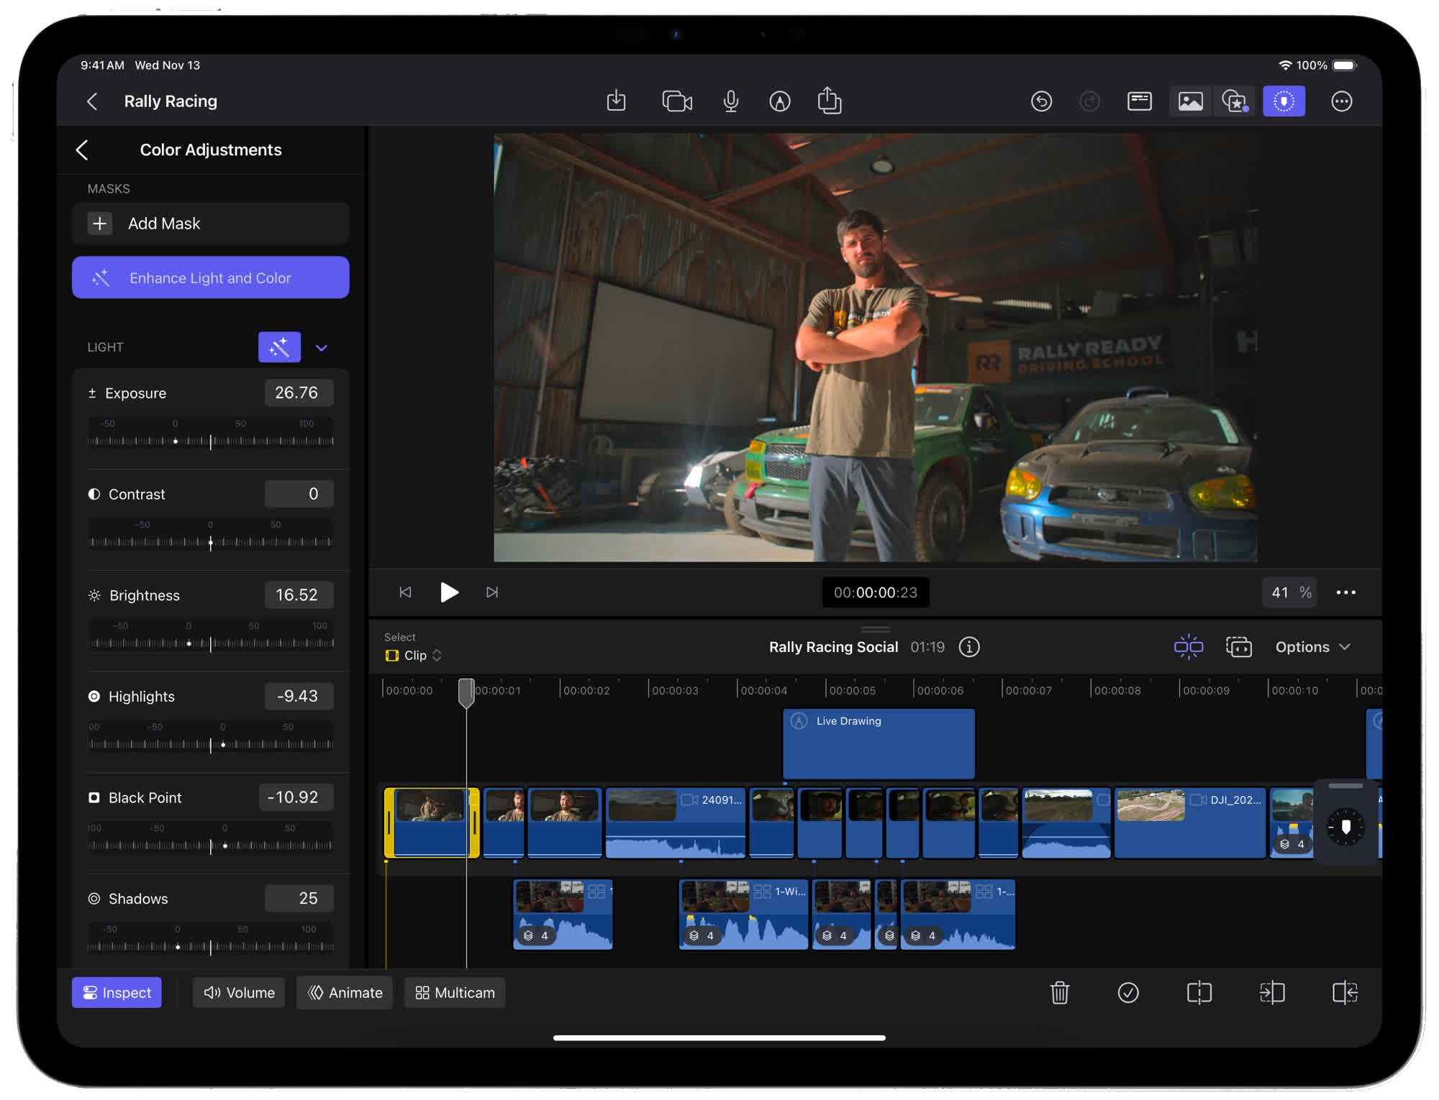
Task: Open the camera recording icon
Action: tap(676, 101)
